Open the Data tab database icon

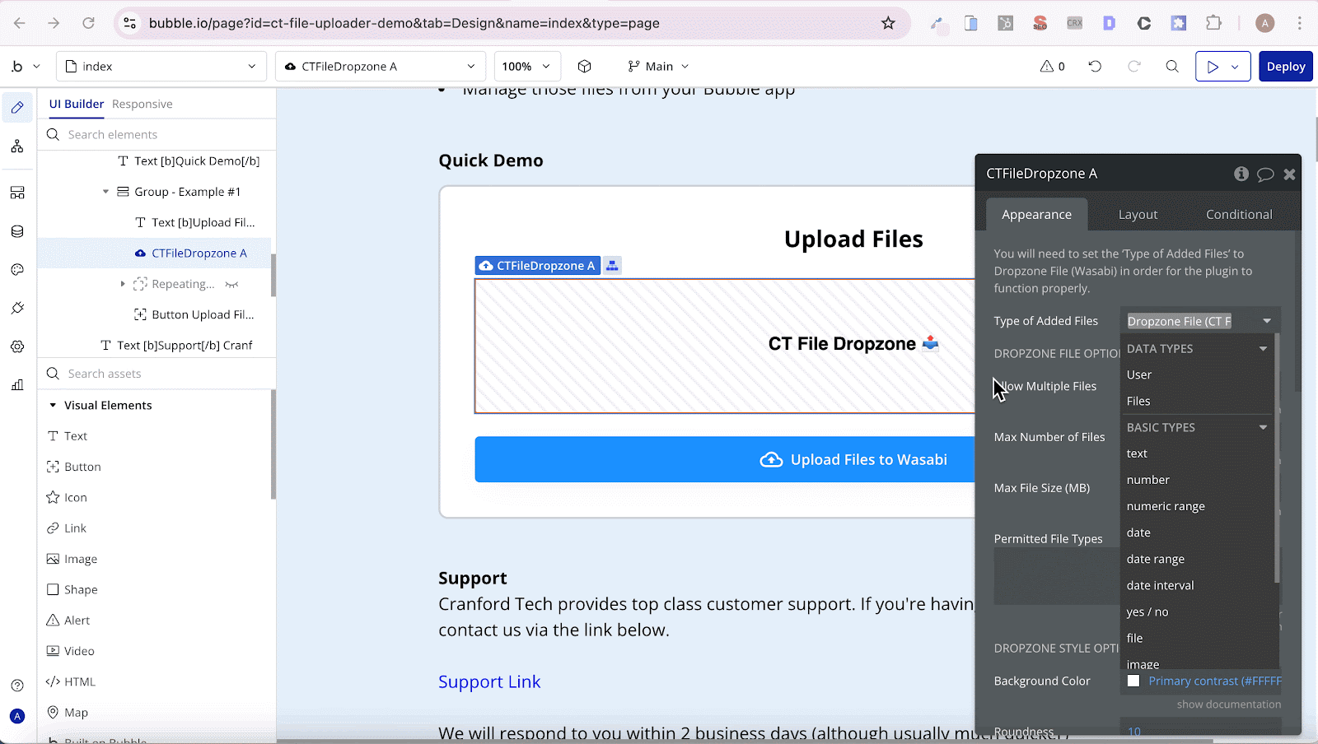pos(17,231)
